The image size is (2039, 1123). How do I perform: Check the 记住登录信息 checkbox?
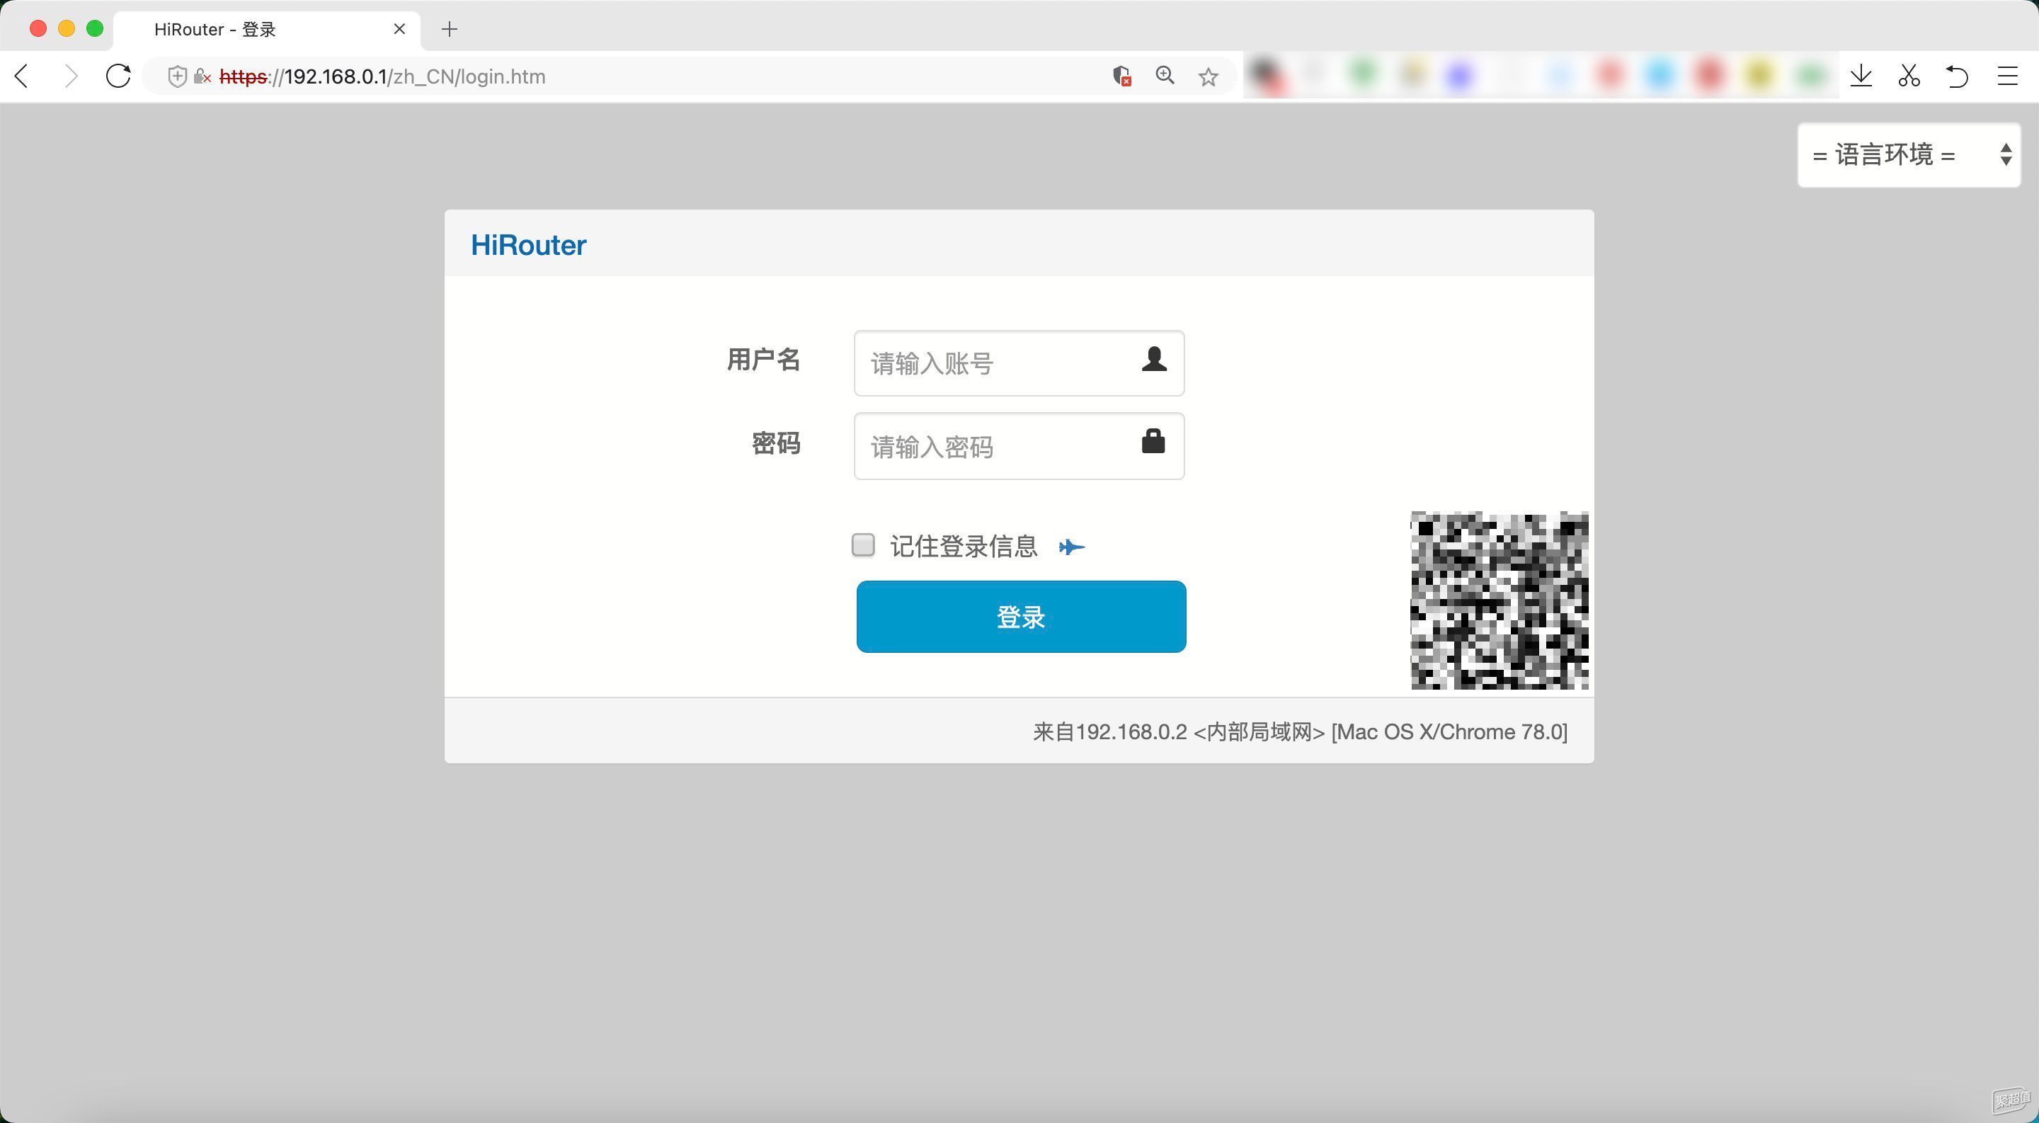click(863, 545)
